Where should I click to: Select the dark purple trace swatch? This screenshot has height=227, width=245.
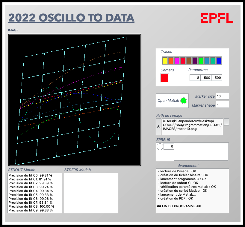195,61
